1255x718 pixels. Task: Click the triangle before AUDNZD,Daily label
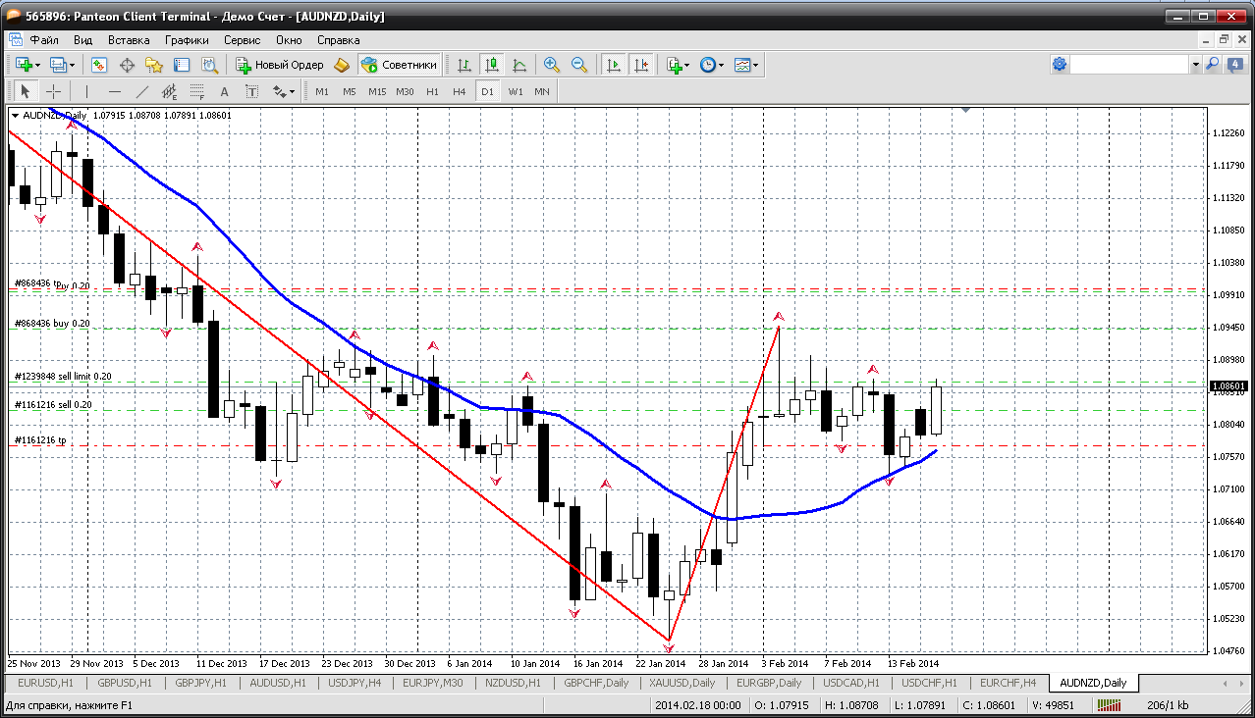[x=15, y=116]
